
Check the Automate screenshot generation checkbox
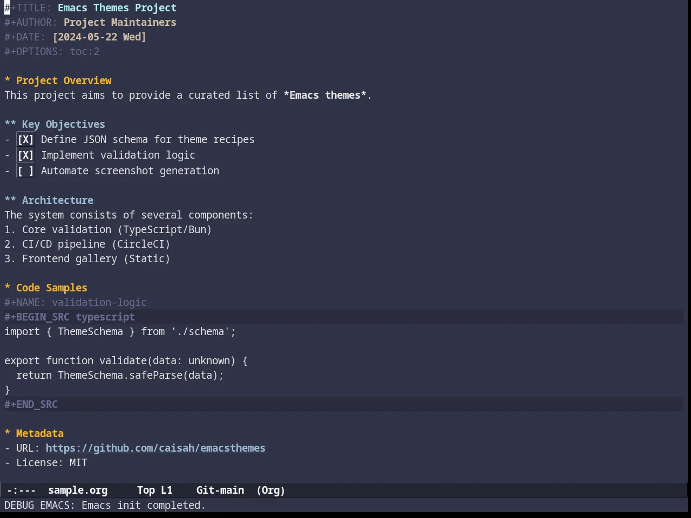(x=25, y=171)
